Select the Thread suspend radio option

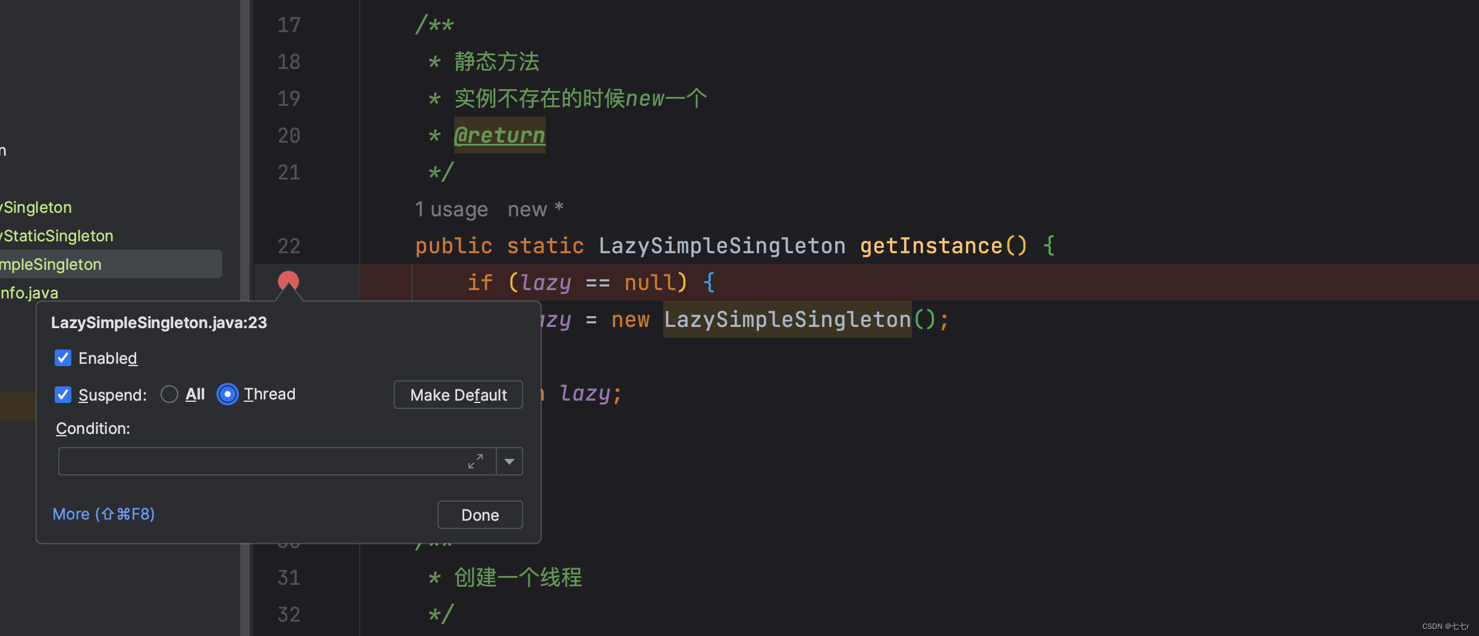pyautogui.click(x=228, y=394)
